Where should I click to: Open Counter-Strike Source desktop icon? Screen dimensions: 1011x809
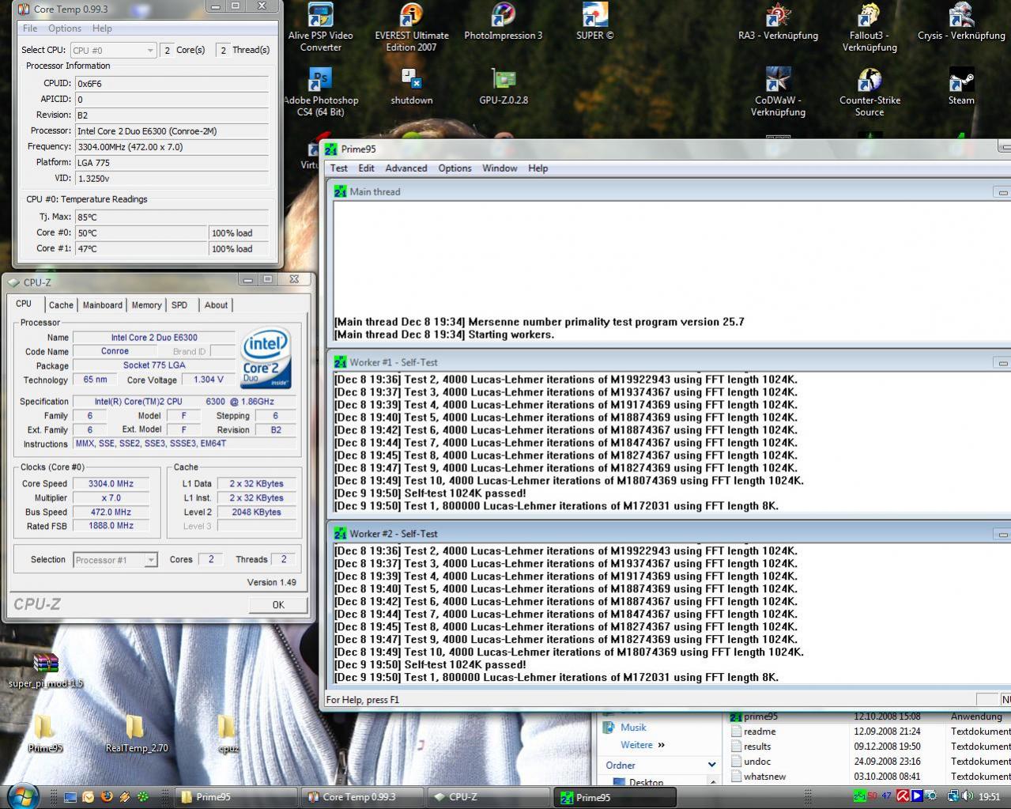click(870, 93)
